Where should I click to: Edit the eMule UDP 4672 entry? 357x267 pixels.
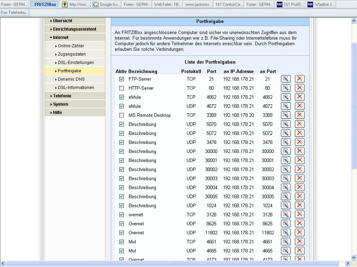click(x=286, y=106)
